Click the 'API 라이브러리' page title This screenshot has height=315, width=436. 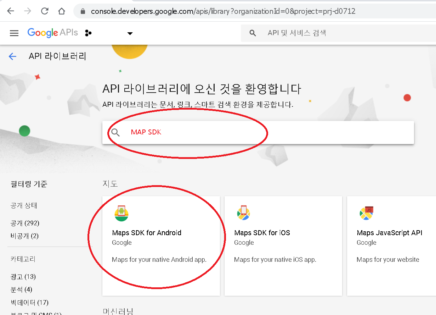[x=57, y=56]
